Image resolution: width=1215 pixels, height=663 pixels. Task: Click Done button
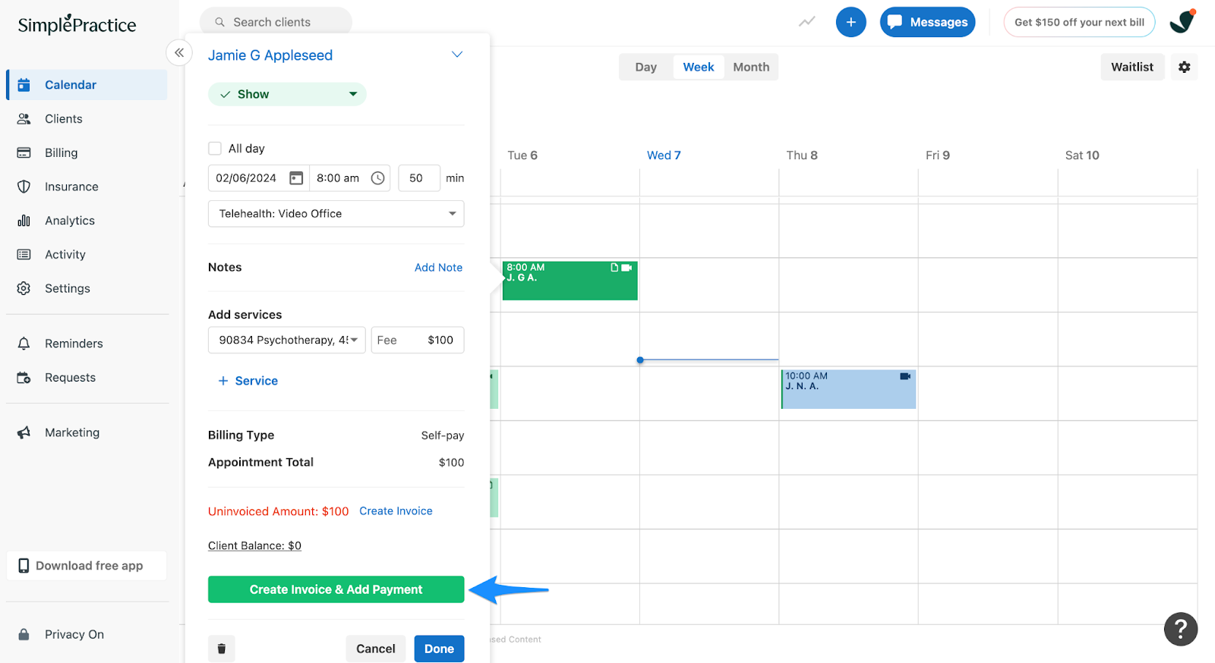coord(439,649)
